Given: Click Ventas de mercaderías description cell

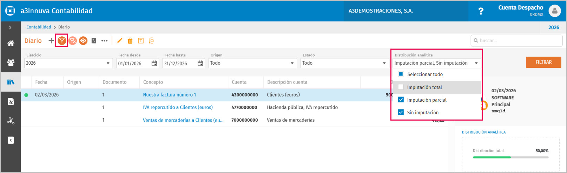Looking at the screenshot, I should pyautogui.click(x=291, y=120).
